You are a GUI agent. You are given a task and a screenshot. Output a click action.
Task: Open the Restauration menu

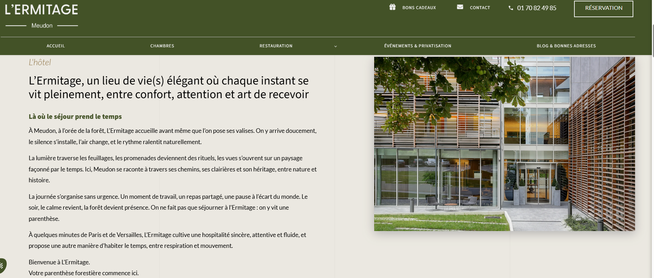(276, 46)
